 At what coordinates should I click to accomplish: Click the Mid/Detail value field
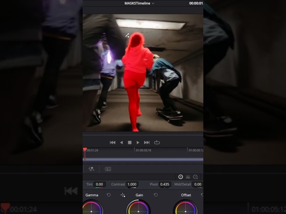pos(198,184)
